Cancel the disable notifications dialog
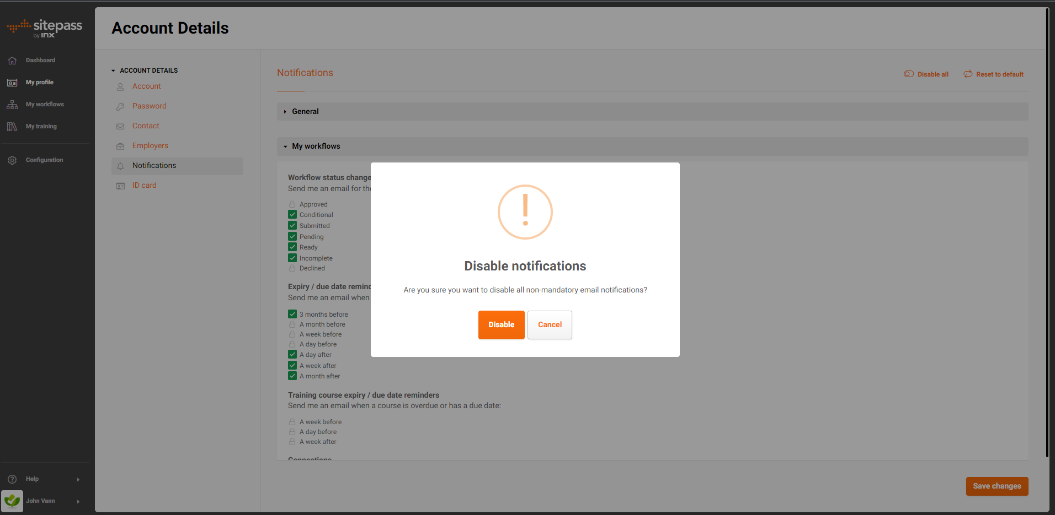Image resolution: width=1055 pixels, height=515 pixels. tap(550, 325)
